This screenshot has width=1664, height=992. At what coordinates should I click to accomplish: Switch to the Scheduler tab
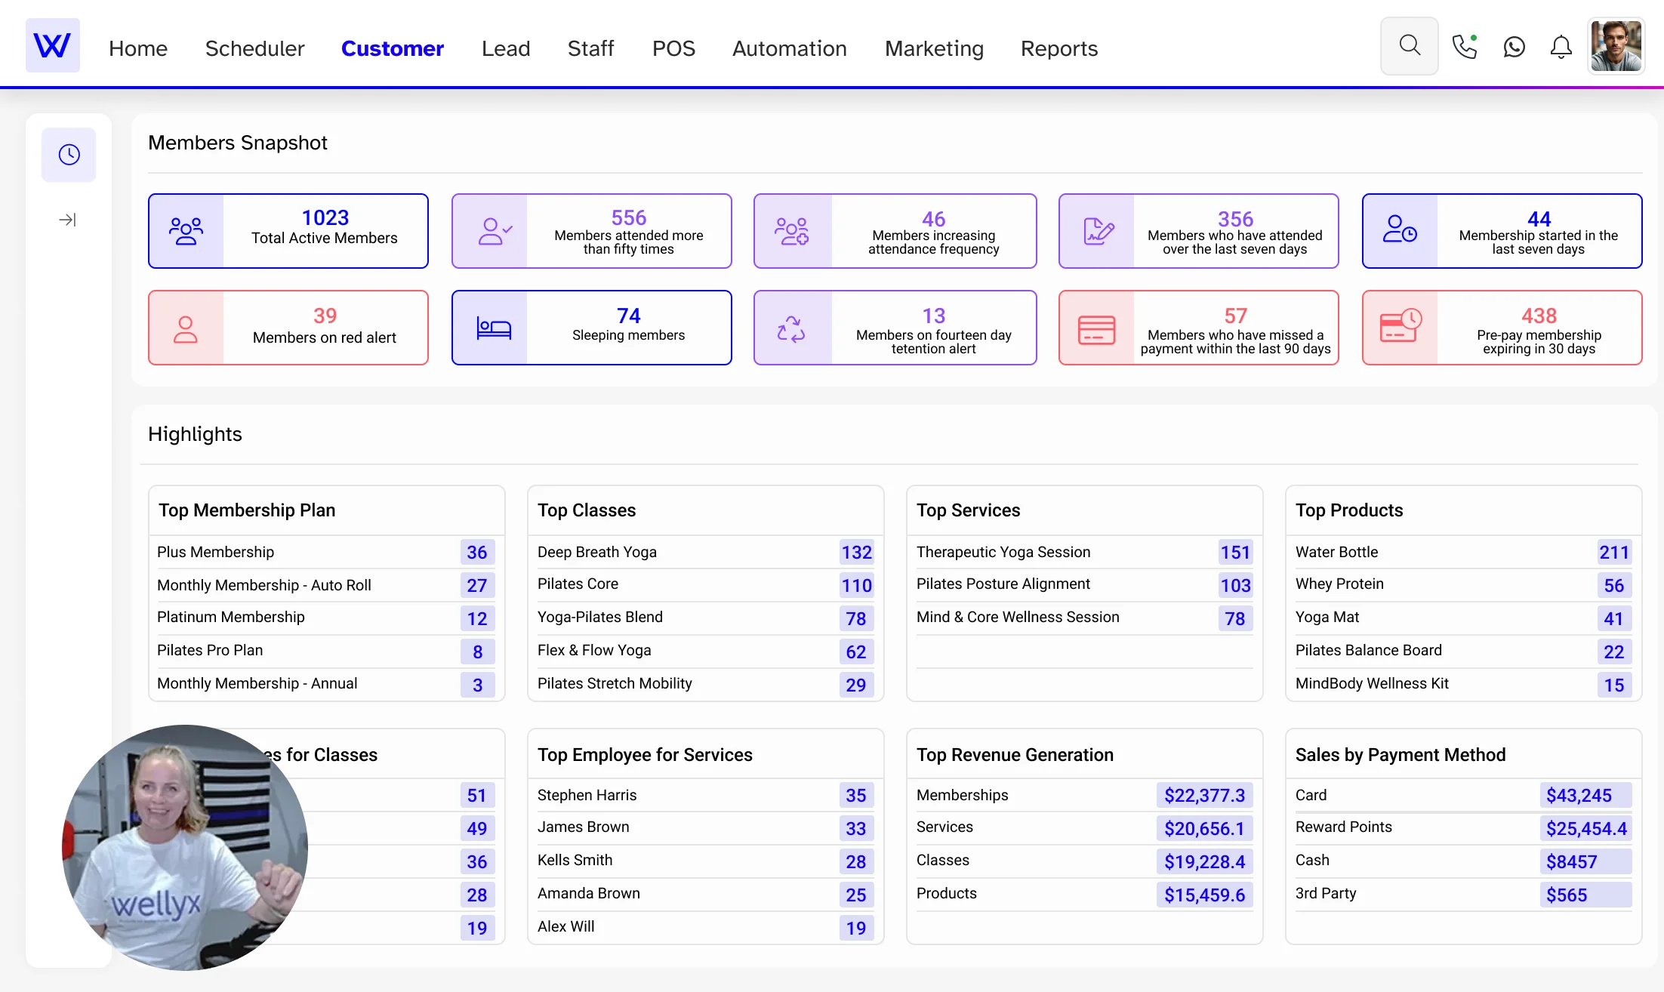[254, 48]
